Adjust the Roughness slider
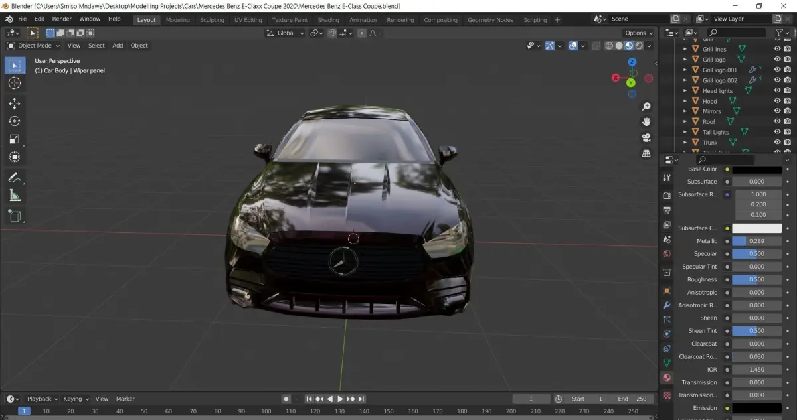Viewport: 797px width, 420px height. coord(757,279)
